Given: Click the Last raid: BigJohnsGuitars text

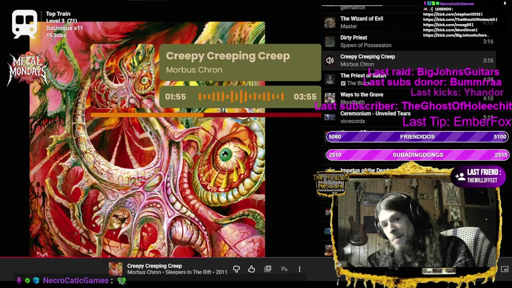Looking at the screenshot, I should click(434, 72).
